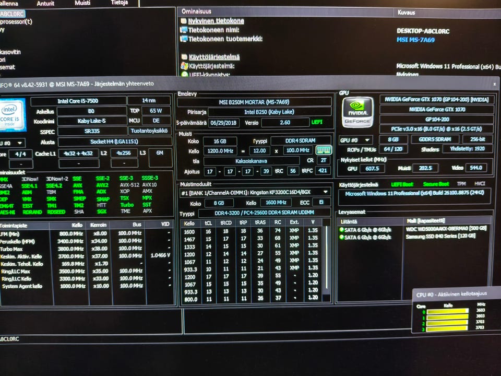
Task: Open the Anturit menu
Action: point(45,4)
